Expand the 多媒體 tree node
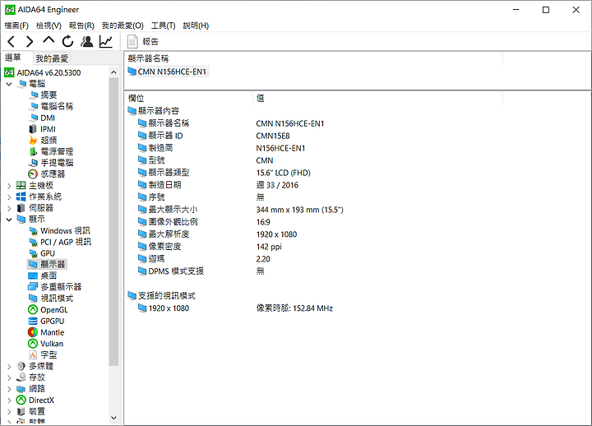 pyautogui.click(x=9, y=366)
